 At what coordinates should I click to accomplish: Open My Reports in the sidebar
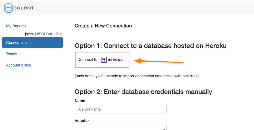[16, 26]
